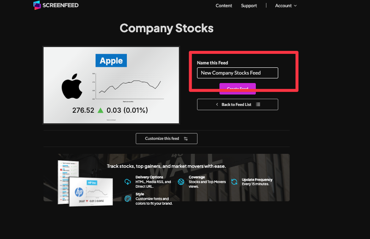Expand the Account dropdown menu

(286, 6)
